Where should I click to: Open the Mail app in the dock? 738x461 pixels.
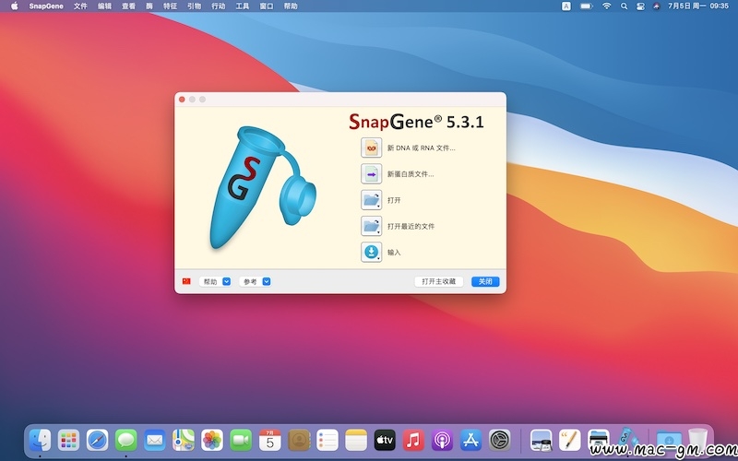pos(155,441)
